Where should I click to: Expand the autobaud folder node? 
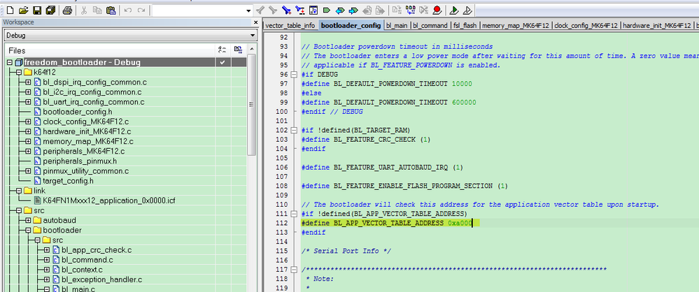click(x=28, y=220)
